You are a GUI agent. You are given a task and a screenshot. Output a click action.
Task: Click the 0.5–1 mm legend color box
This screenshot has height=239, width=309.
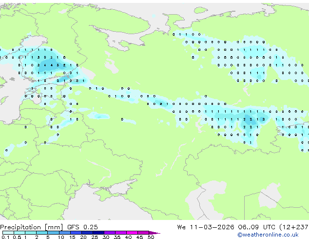pos(19,233)
